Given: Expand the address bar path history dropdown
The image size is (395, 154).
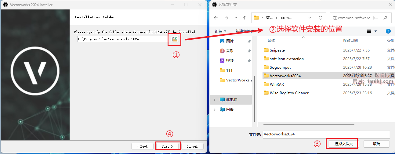Looking at the screenshot, I should [x=310, y=18].
